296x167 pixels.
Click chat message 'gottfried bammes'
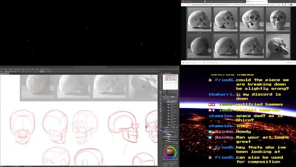point(259,104)
